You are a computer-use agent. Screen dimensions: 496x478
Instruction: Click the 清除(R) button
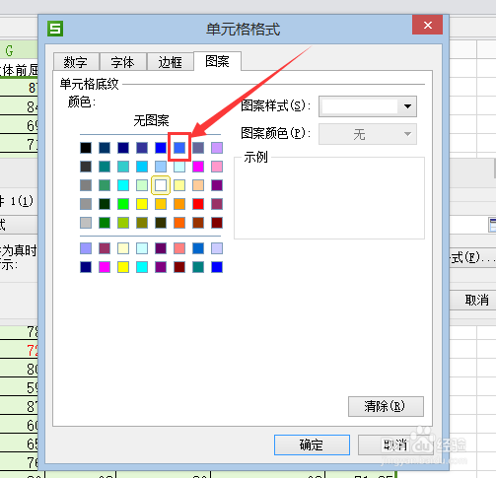pos(386,406)
